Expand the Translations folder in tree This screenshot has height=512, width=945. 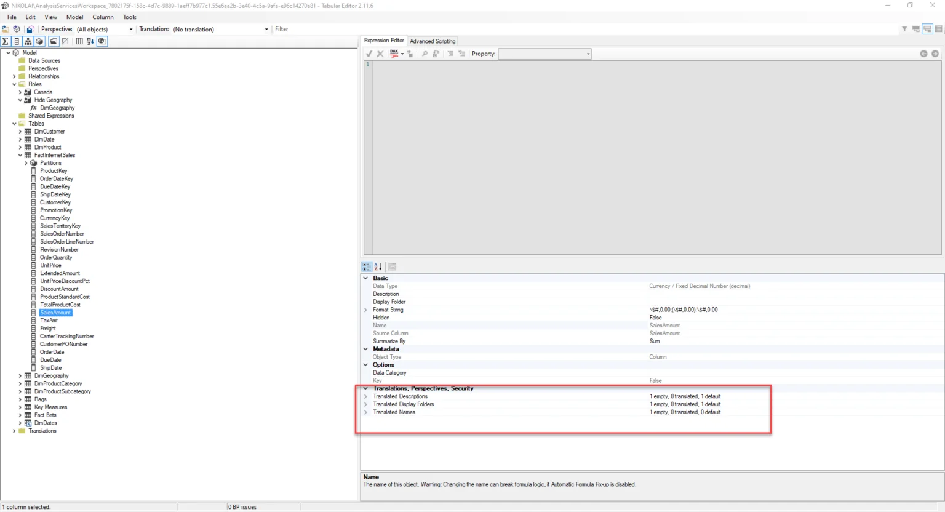14,431
